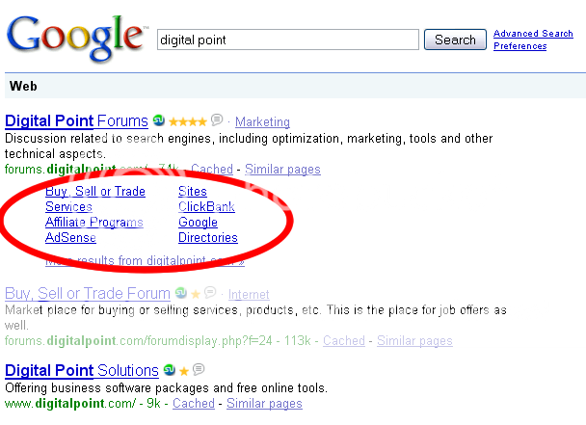Open the Google sitelink
The width and height of the screenshot is (586, 425).
(x=199, y=223)
